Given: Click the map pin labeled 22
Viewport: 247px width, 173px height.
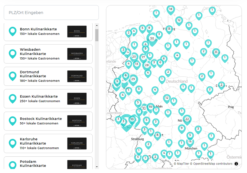Looking at the screenshot, I should pos(187,119).
